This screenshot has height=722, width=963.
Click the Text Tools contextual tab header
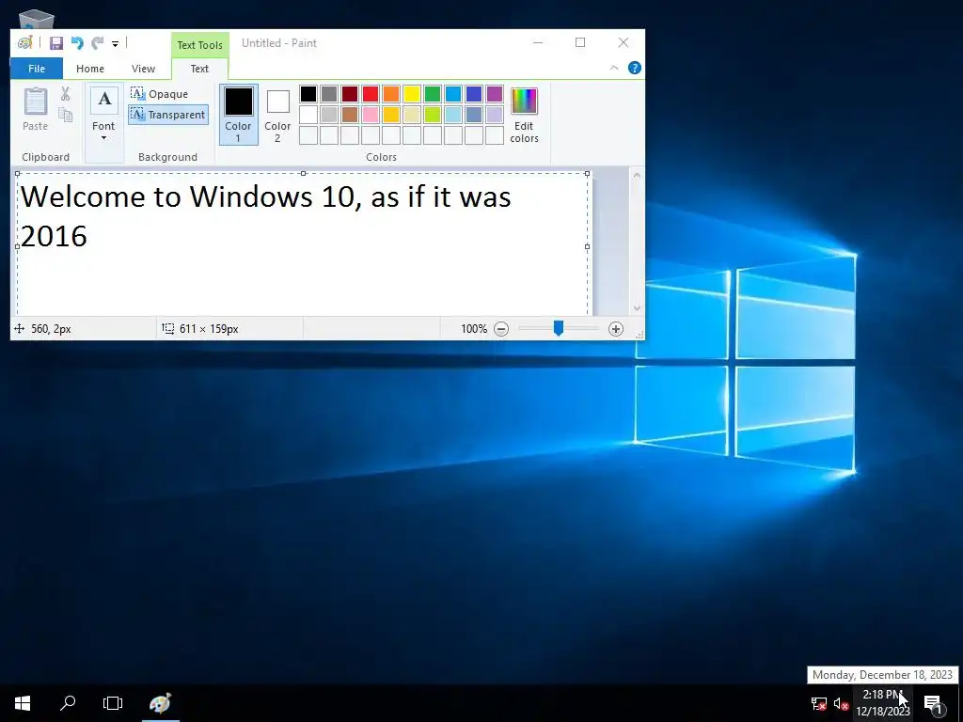point(199,45)
